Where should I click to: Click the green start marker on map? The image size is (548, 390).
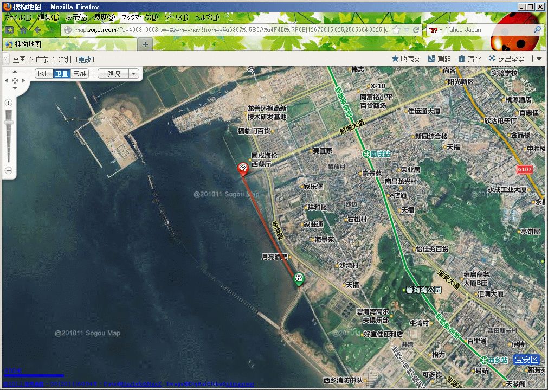coord(298,278)
